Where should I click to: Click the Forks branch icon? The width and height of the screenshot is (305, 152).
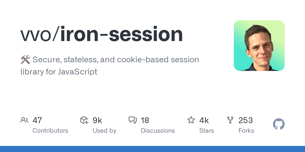click(x=230, y=120)
